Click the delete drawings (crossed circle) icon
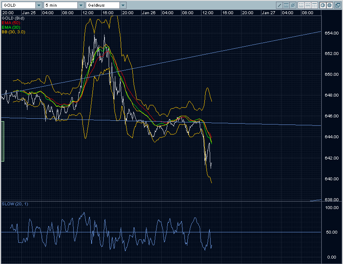The image size is (343, 264). click(293, 5)
